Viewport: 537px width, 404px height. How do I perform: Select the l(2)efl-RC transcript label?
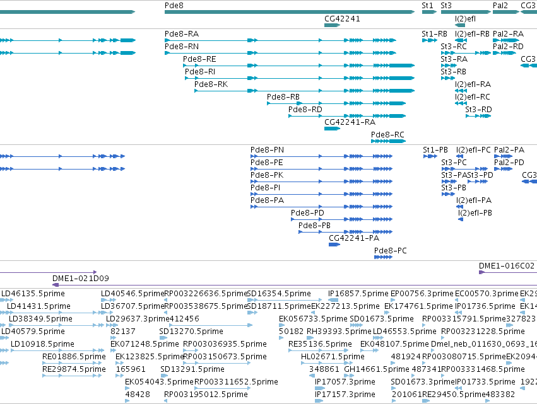473,97
